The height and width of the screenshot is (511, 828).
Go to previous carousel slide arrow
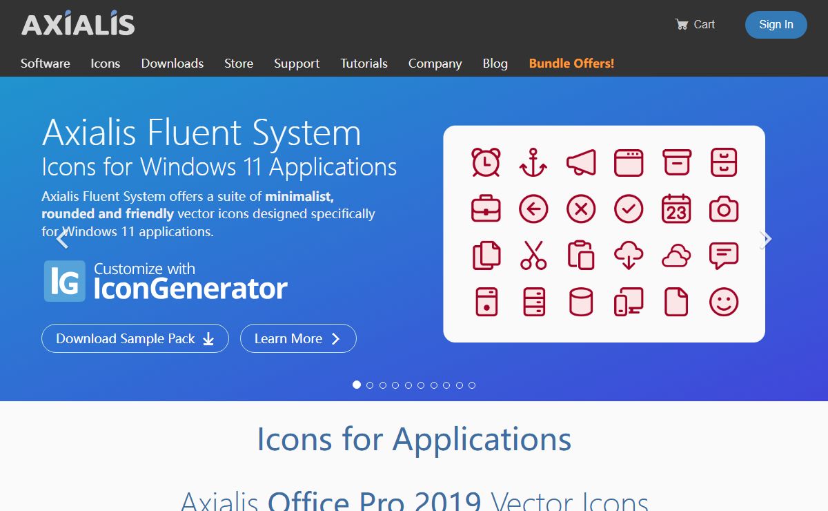click(x=62, y=239)
